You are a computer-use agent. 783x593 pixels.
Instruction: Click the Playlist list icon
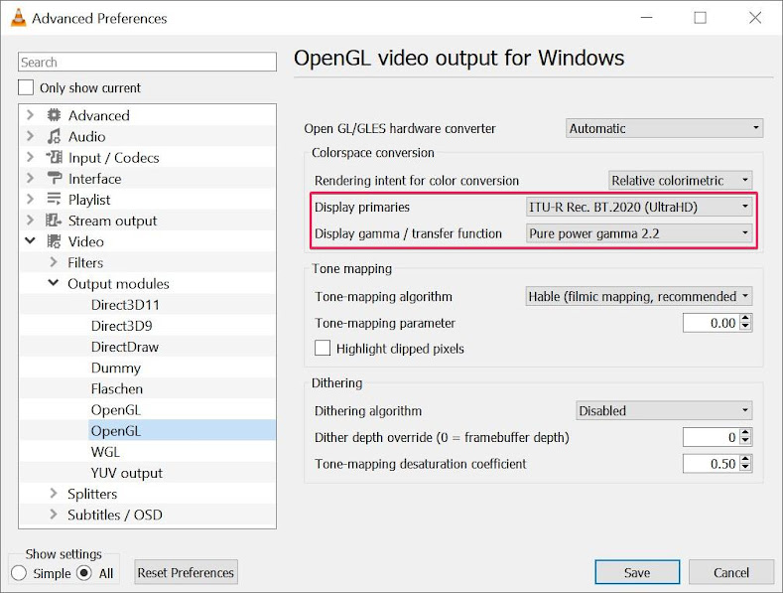point(54,200)
